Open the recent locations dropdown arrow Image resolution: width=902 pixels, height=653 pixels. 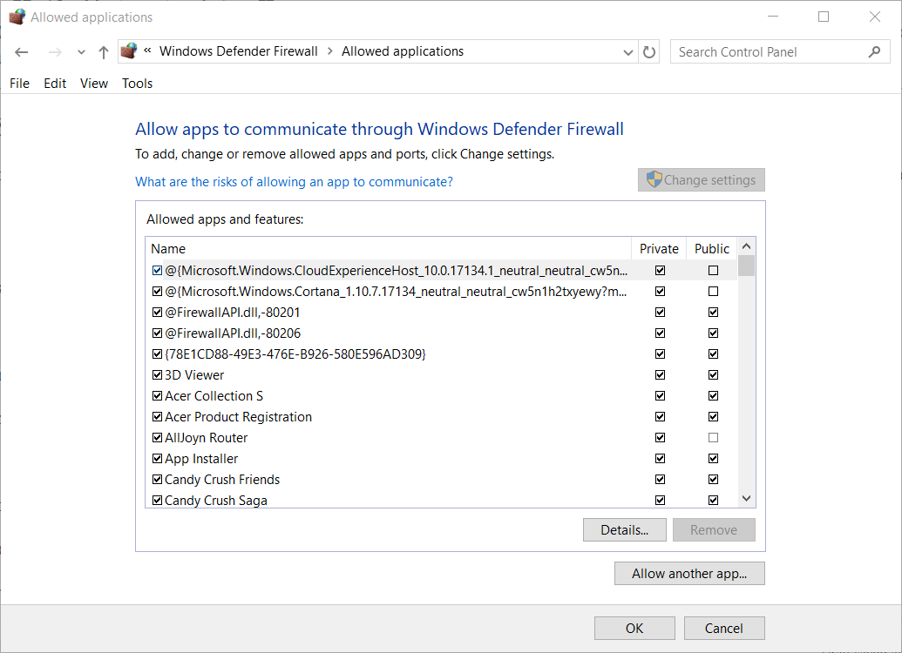81,52
